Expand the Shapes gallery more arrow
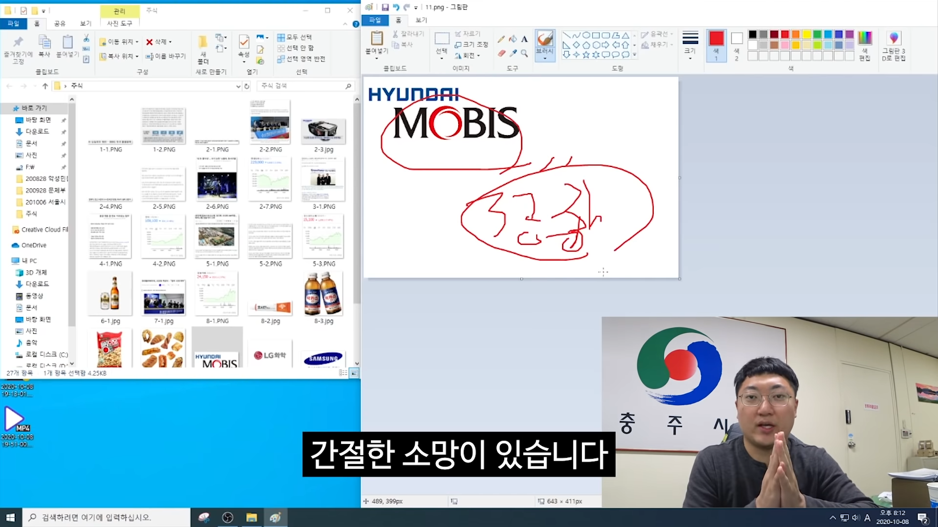This screenshot has width=938, height=527. point(635,55)
